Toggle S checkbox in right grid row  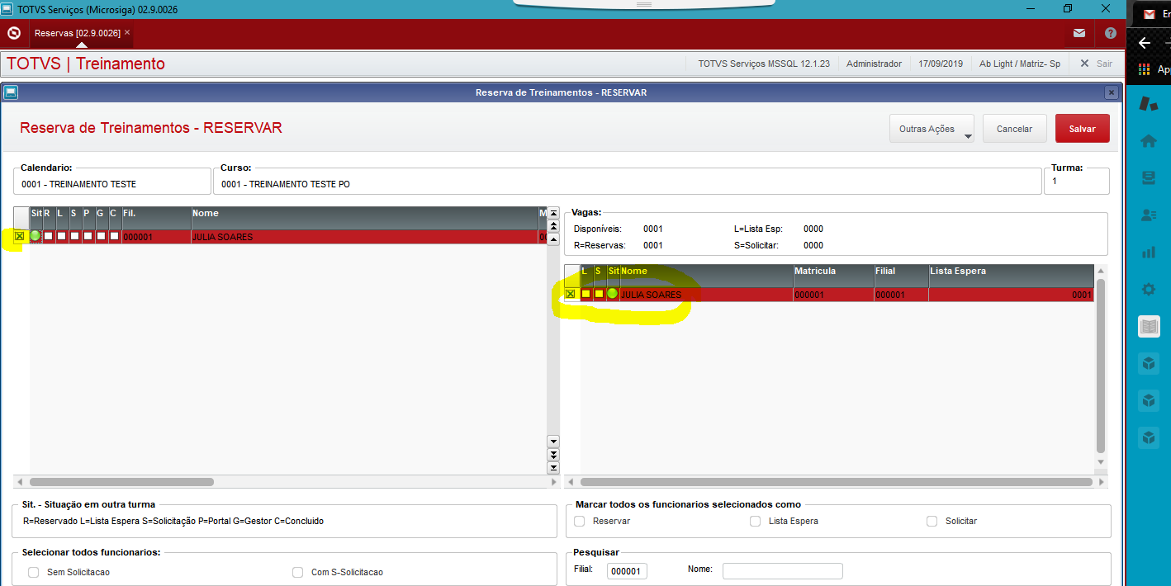[x=599, y=294]
